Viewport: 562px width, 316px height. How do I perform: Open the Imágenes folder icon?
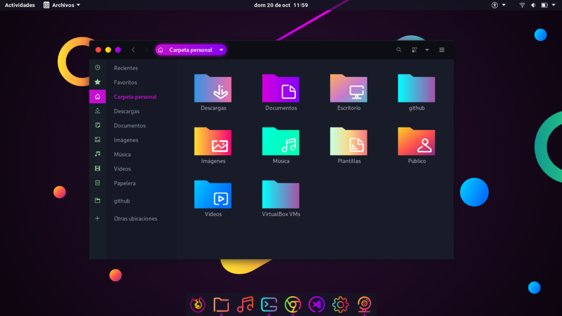click(213, 141)
